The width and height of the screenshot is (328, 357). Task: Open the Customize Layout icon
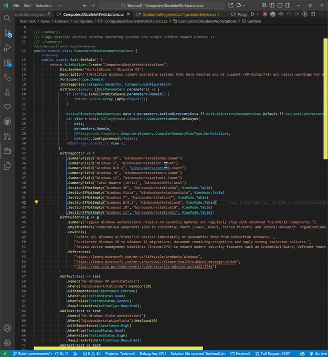(264, 5)
